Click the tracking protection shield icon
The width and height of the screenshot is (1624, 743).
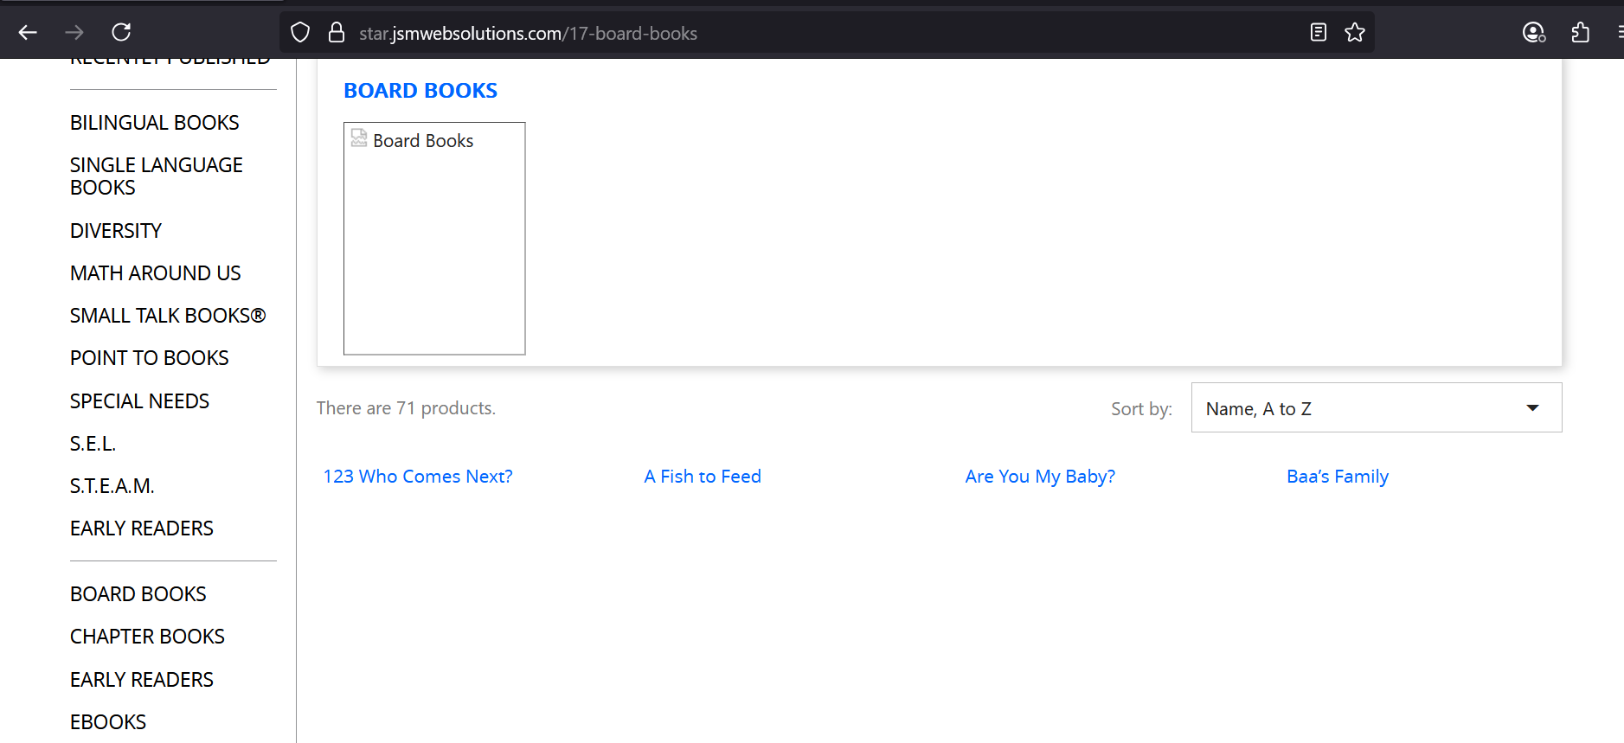tap(300, 33)
